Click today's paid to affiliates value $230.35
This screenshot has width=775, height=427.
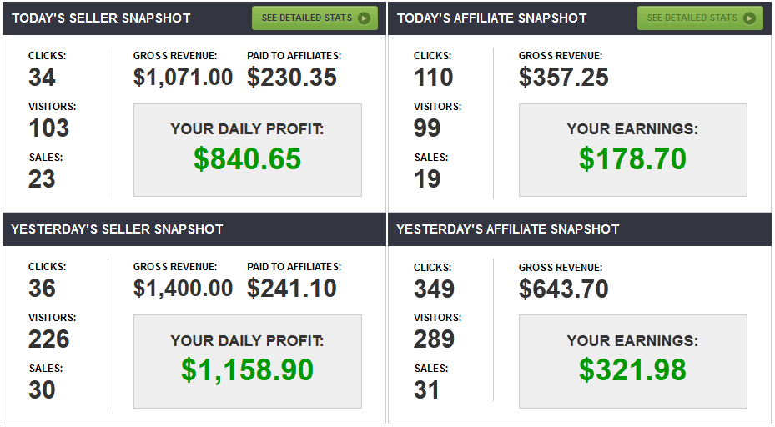292,78
